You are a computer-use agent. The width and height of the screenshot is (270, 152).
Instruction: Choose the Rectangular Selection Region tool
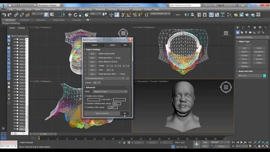(x=57, y=15)
